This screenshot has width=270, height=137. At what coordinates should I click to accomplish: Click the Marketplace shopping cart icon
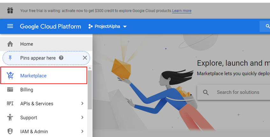coord(10,76)
